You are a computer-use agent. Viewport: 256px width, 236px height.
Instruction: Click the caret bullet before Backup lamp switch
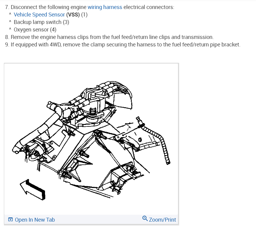point(10,22)
